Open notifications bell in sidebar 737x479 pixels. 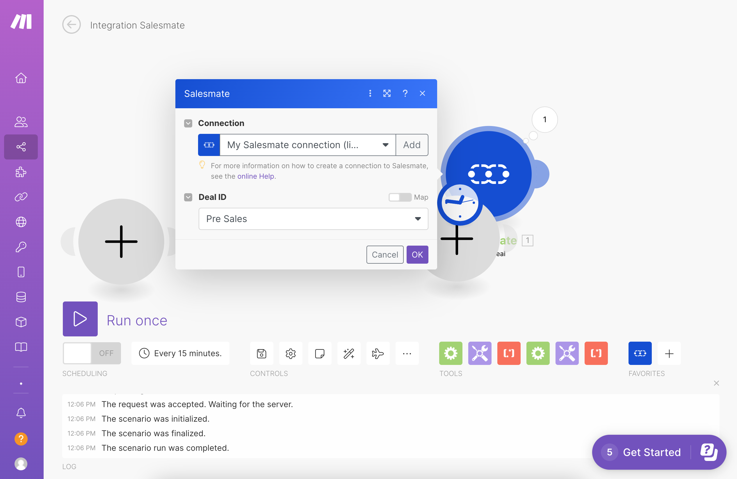[21, 413]
